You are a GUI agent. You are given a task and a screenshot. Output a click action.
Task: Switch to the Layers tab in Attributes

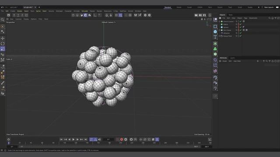(x=232, y=58)
